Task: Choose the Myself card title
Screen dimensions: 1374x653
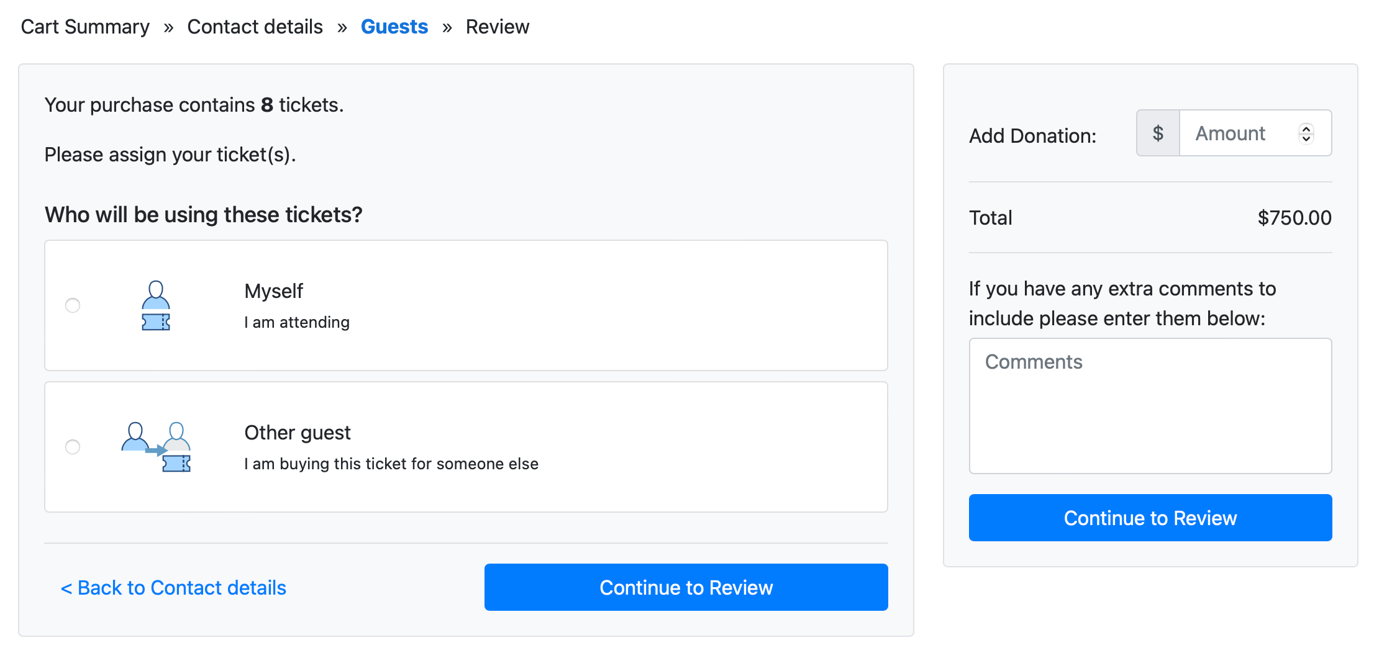Action: tap(273, 291)
